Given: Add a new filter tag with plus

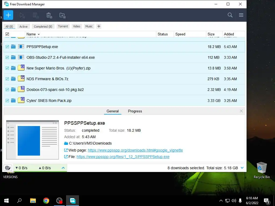Looking at the screenshot, I should coord(99,26).
